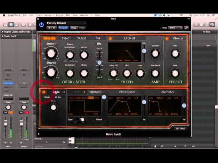
Task: Open the File menu
Action: click(x=25, y=15)
